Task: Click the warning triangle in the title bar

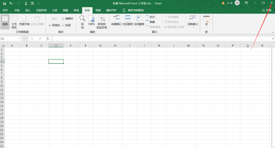Action: pyautogui.click(x=223, y=3)
